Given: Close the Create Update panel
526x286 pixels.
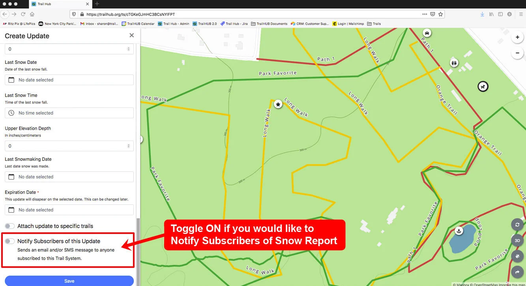Looking at the screenshot, I should tap(131, 36).
